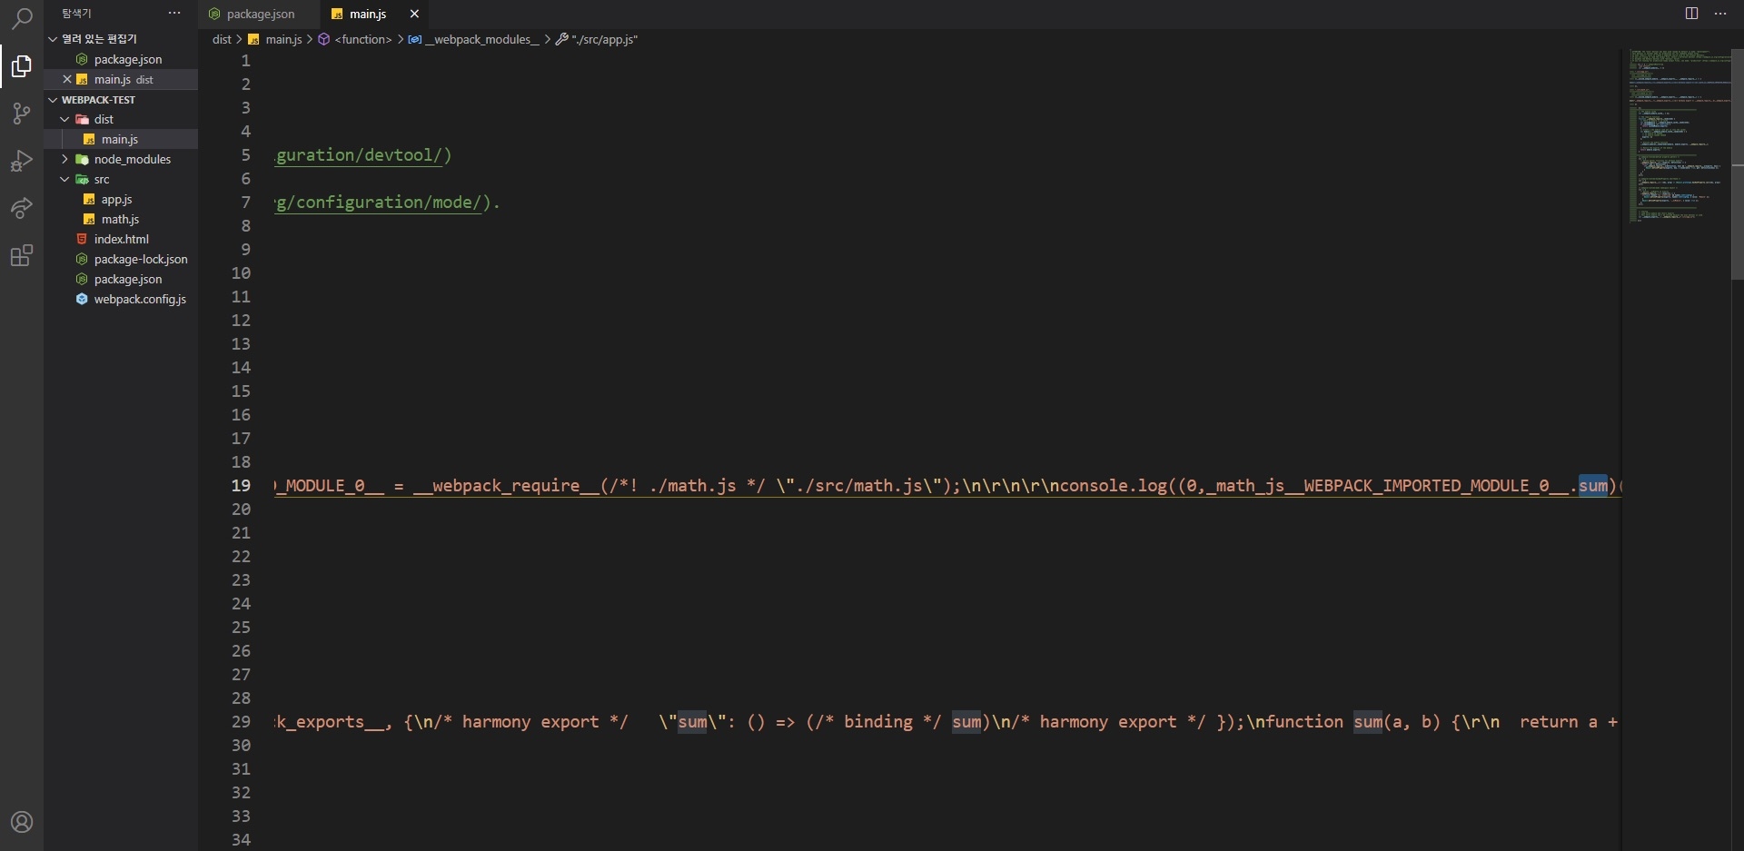The image size is (1744, 851).
Task: Follow the configuration/mode link on line 7
Action: [x=381, y=203]
